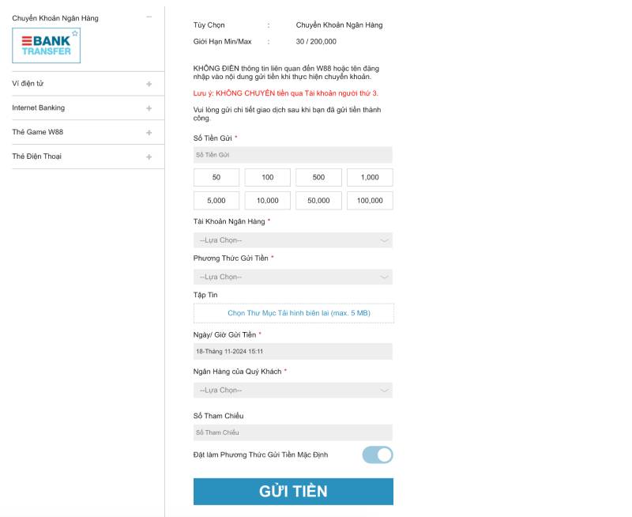Image resolution: width=632 pixels, height=517 pixels.
Task: Open the Ngân Hàng của Quý Khách dropdown
Action: coord(293,390)
